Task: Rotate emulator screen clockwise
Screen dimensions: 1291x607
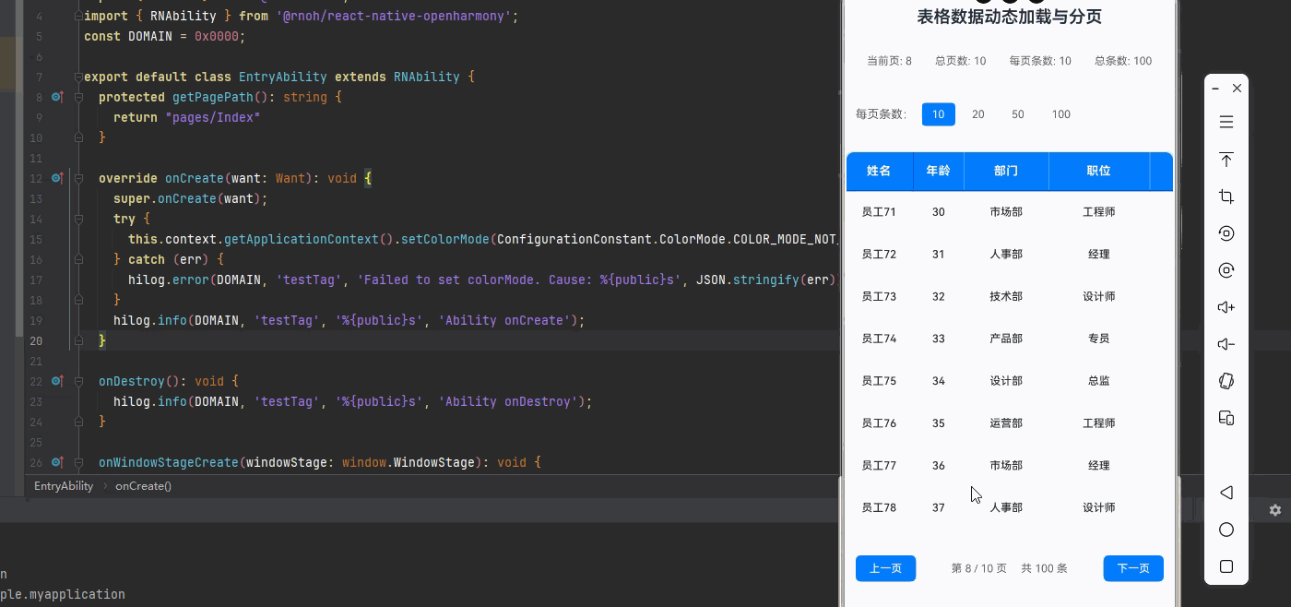Action: 1226,270
